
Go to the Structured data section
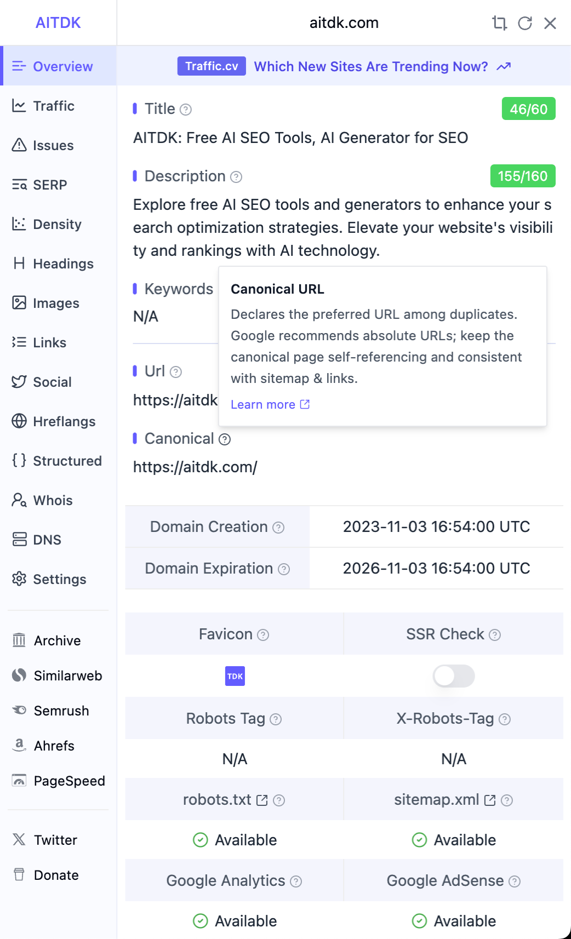click(x=67, y=461)
